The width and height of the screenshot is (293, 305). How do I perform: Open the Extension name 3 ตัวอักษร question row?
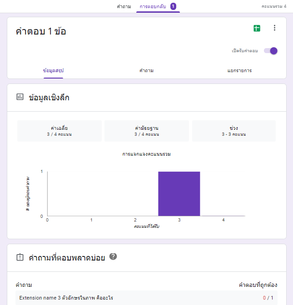66,298
